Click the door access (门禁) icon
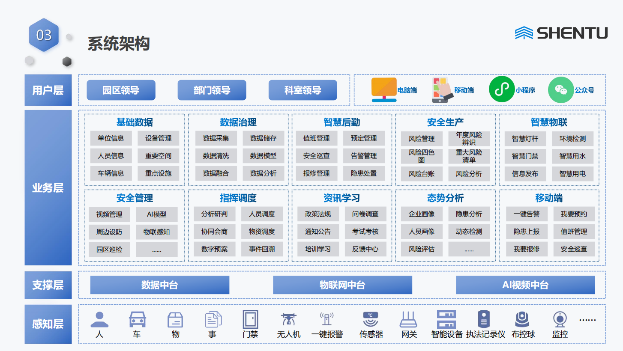The height and width of the screenshot is (351, 623). tap(250, 319)
